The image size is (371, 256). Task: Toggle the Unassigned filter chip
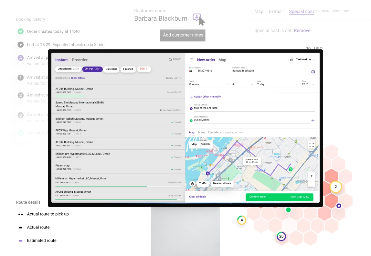point(68,69)
